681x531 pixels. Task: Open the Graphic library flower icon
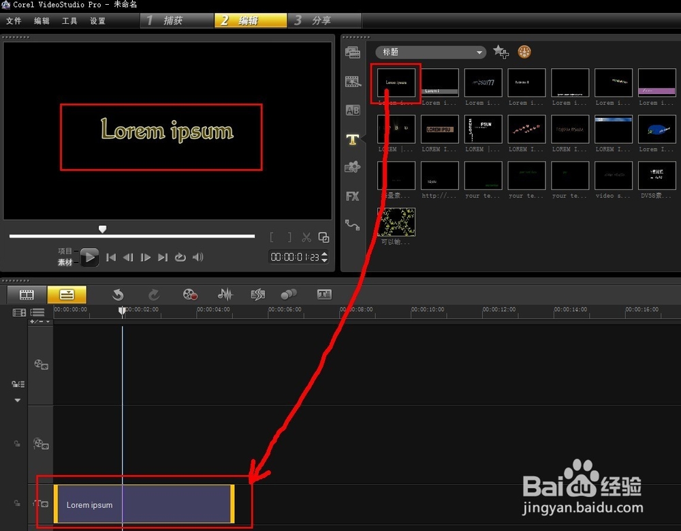[x=353, y=167]
